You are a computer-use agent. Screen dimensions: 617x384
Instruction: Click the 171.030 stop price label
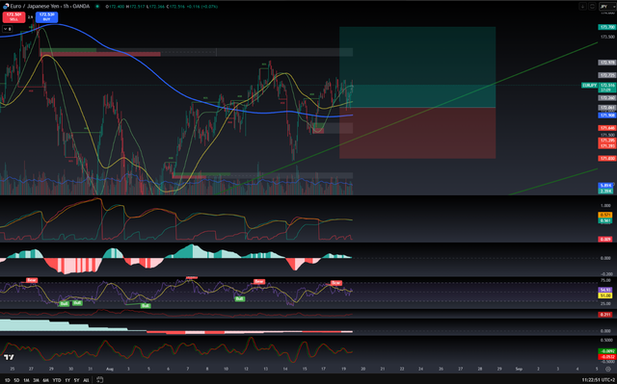(x=606, y=158)
